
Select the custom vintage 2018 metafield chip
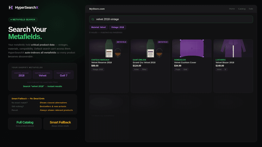(x=22, y=74)
